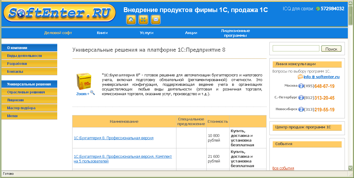Click the sitemap arrows icon in the header
The height and width of the screenshot is (178, 354).
click(143, 20)
